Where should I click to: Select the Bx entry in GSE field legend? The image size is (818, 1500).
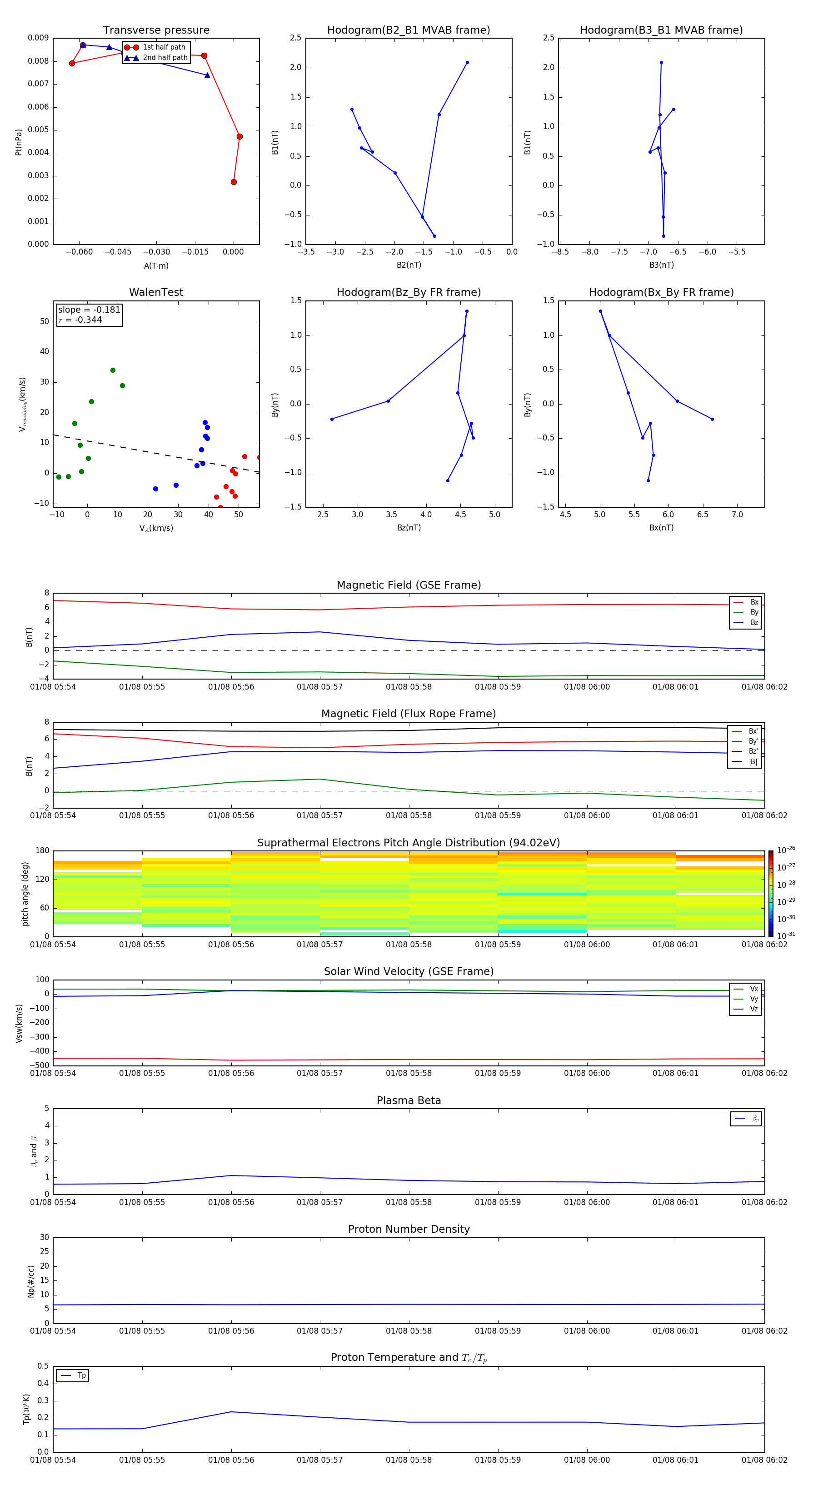[x=746, y=602]
